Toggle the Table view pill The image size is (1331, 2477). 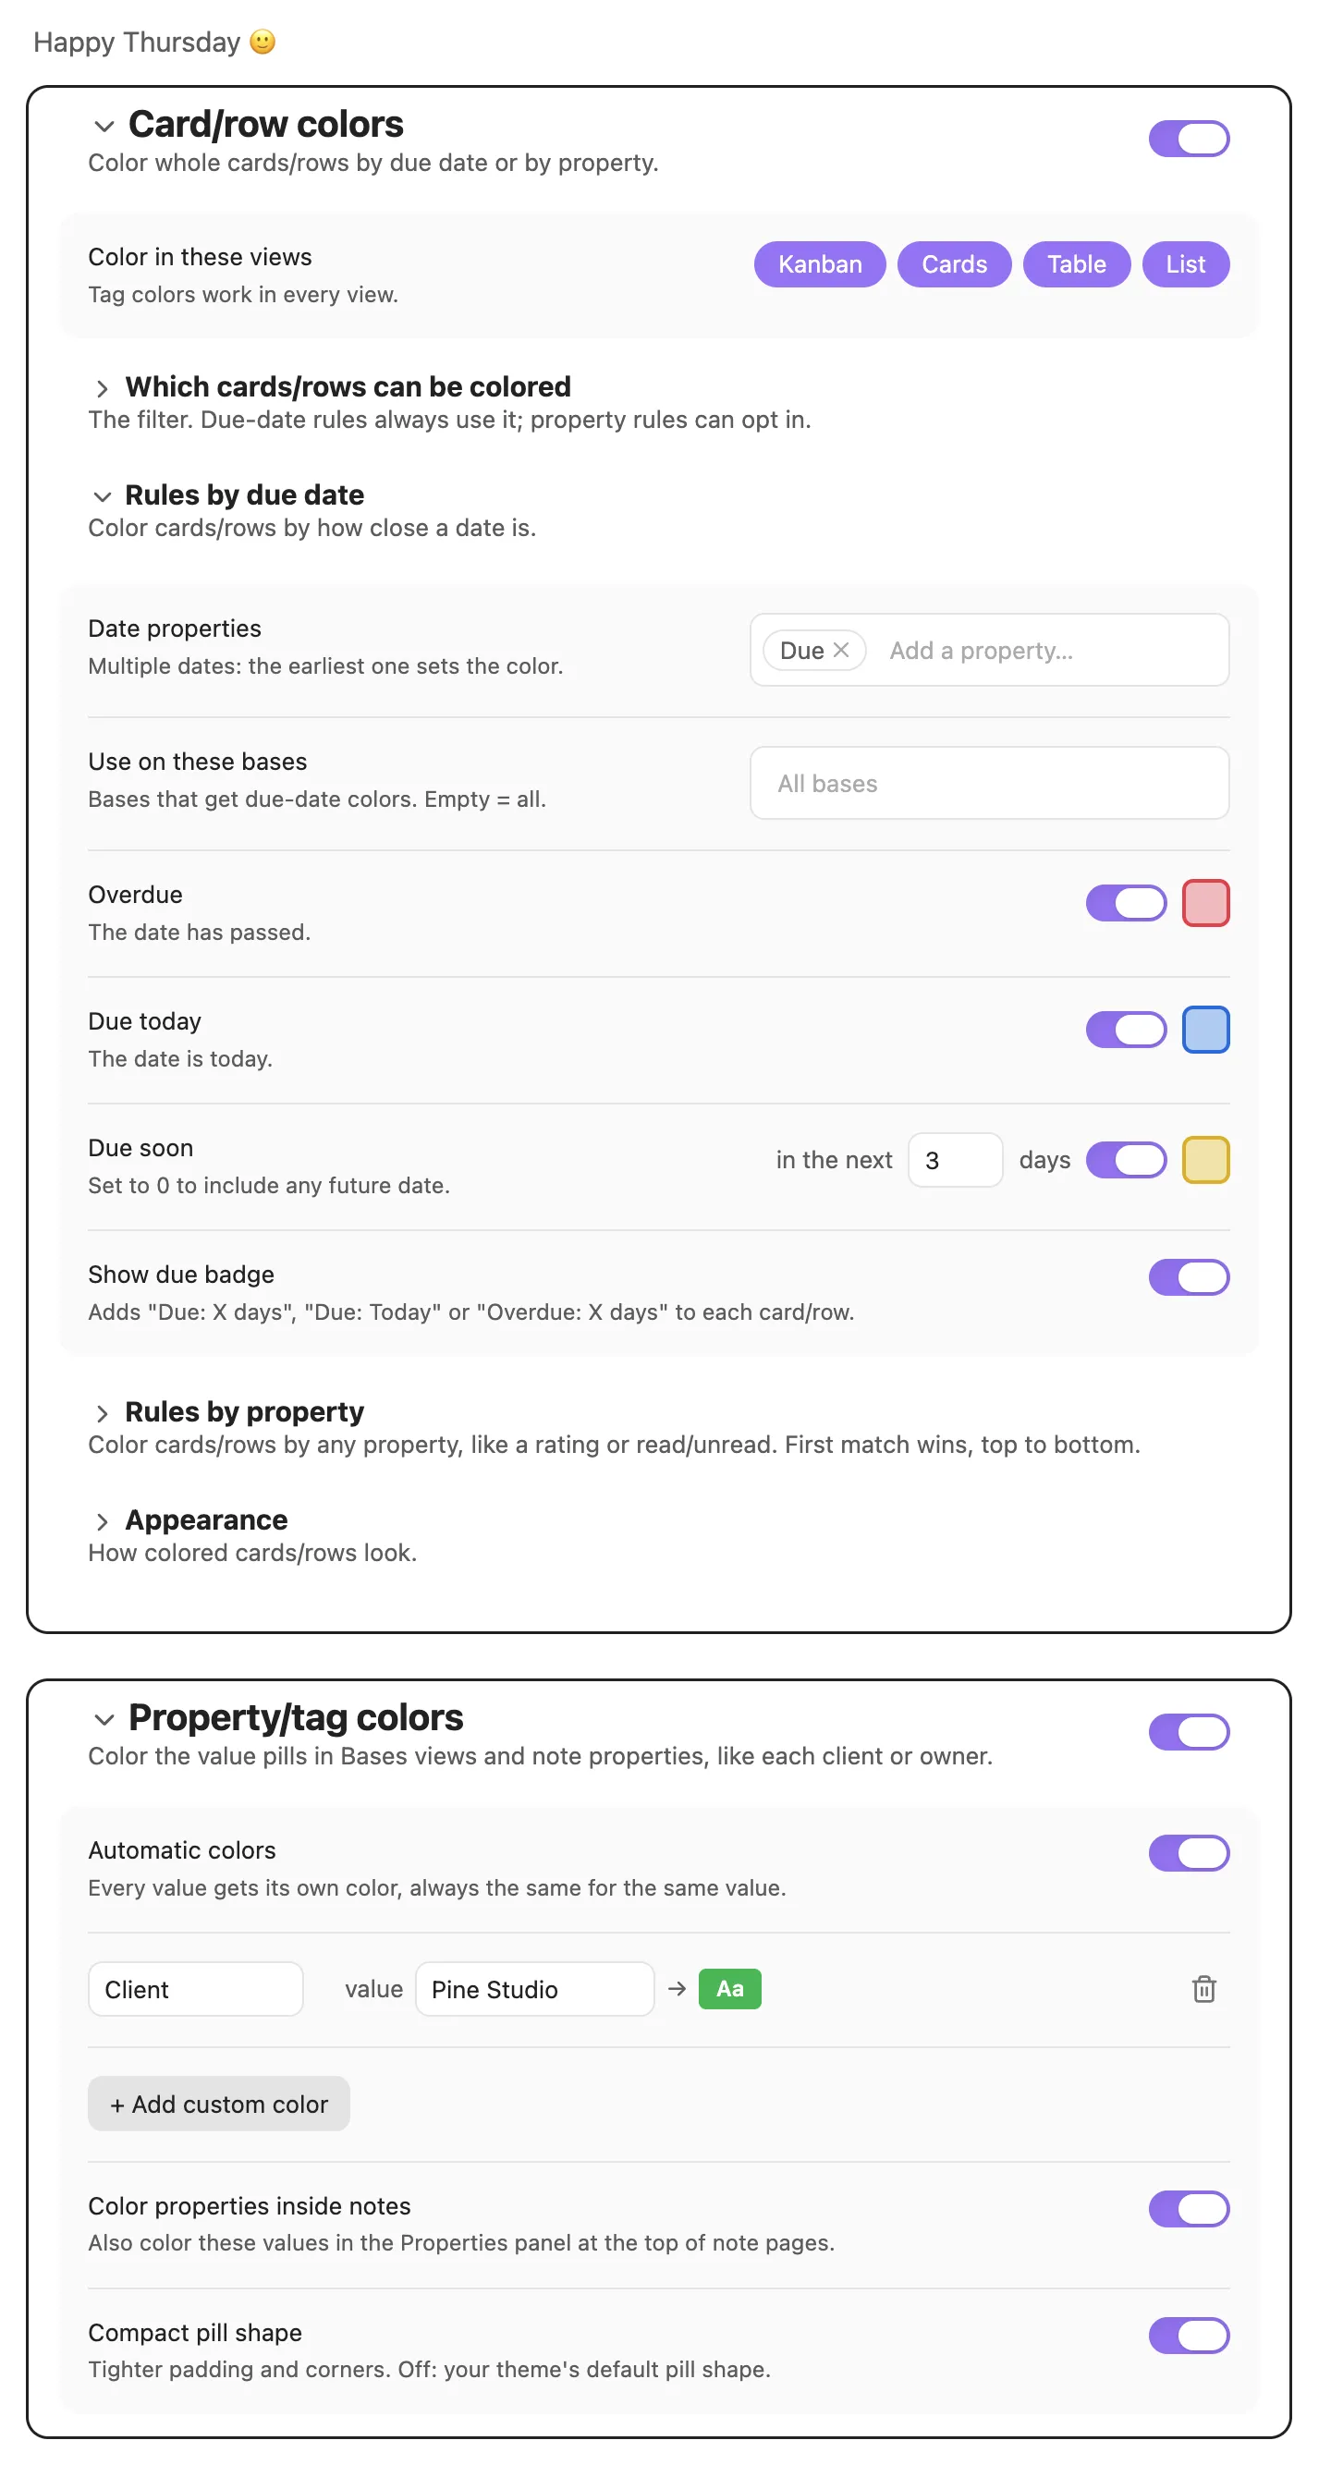coord(1076,264)
